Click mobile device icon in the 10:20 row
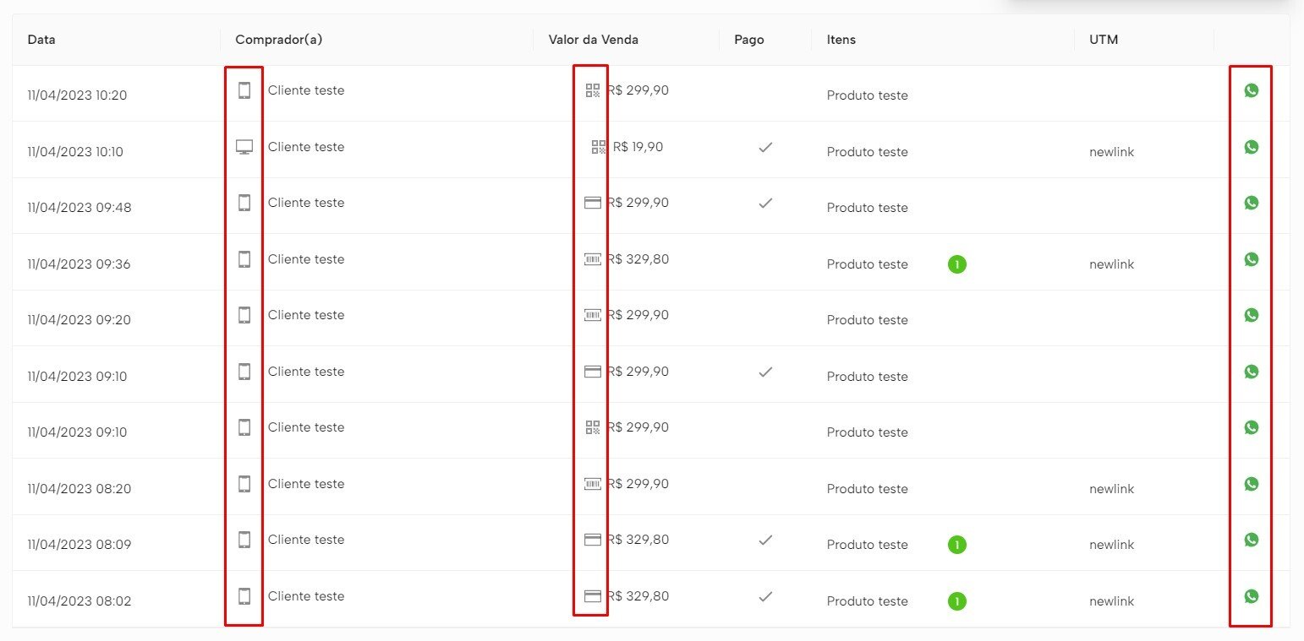The width and height of the screenshot is (1304, 641). coord(244,90)
